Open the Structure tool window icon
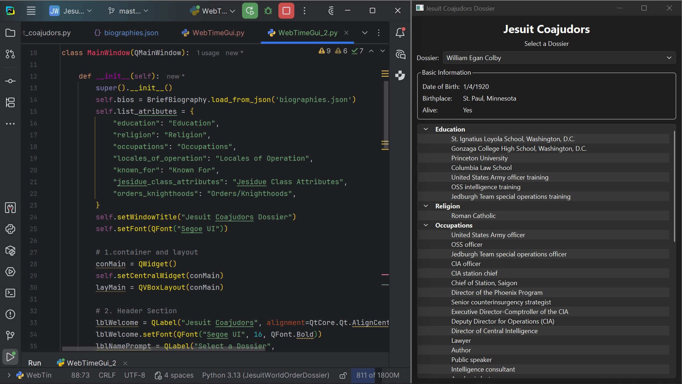Image resolution: width=682 pixels, height=384 pixels. coord(10,102)
